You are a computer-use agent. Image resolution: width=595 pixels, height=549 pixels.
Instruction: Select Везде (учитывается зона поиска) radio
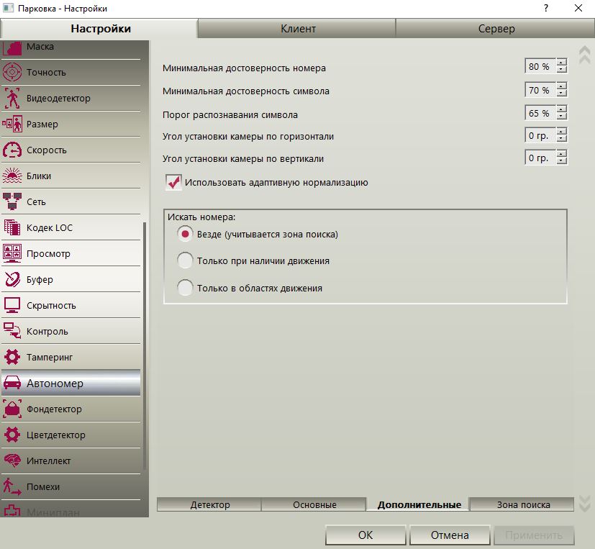(185, 234)
